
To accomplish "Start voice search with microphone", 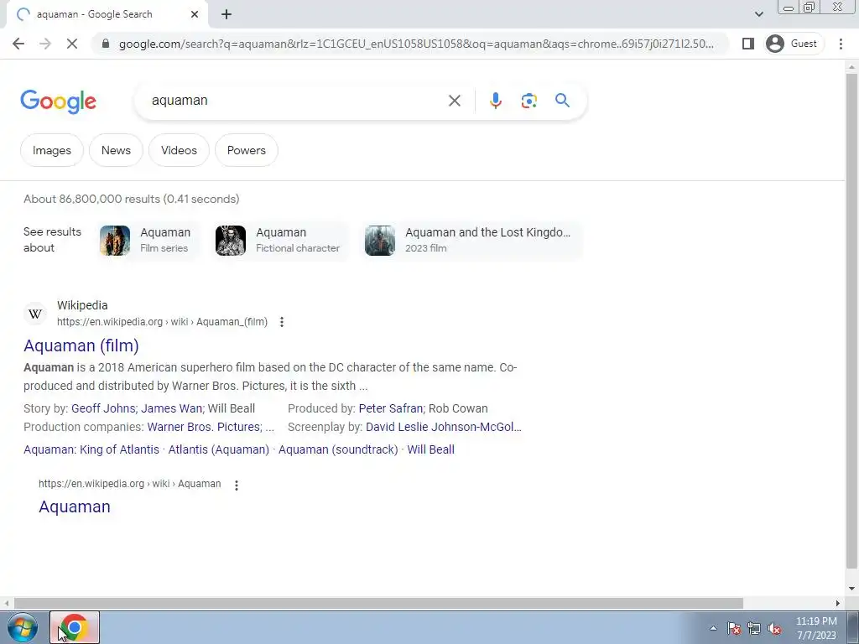I will pyautogui.click(x=495, y=101).
